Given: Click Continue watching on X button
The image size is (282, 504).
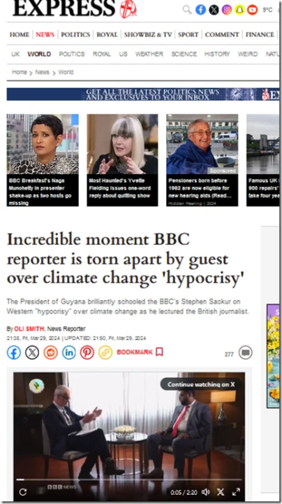Looking at the screenshot, I should pos(201,384).
